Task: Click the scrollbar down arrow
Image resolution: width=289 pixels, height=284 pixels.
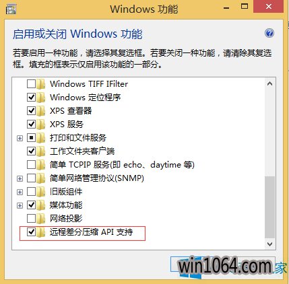Action: click(x=269, y=244)
